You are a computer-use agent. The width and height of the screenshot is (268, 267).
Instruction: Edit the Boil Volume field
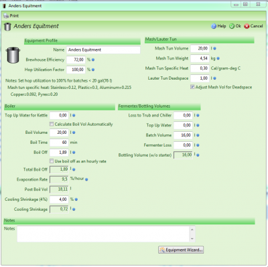point(59,132)
